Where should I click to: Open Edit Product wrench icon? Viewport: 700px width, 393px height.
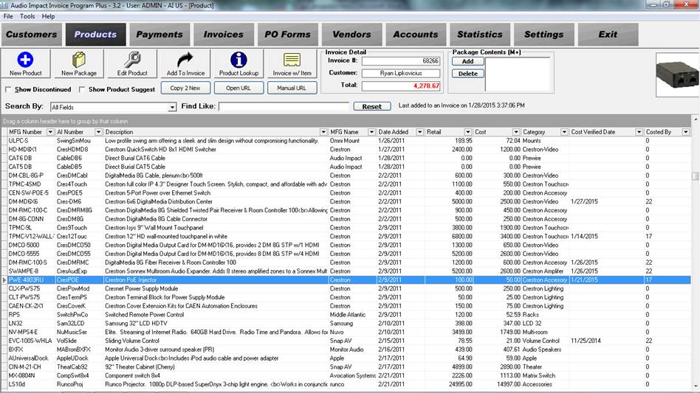[x=132, y=60]
